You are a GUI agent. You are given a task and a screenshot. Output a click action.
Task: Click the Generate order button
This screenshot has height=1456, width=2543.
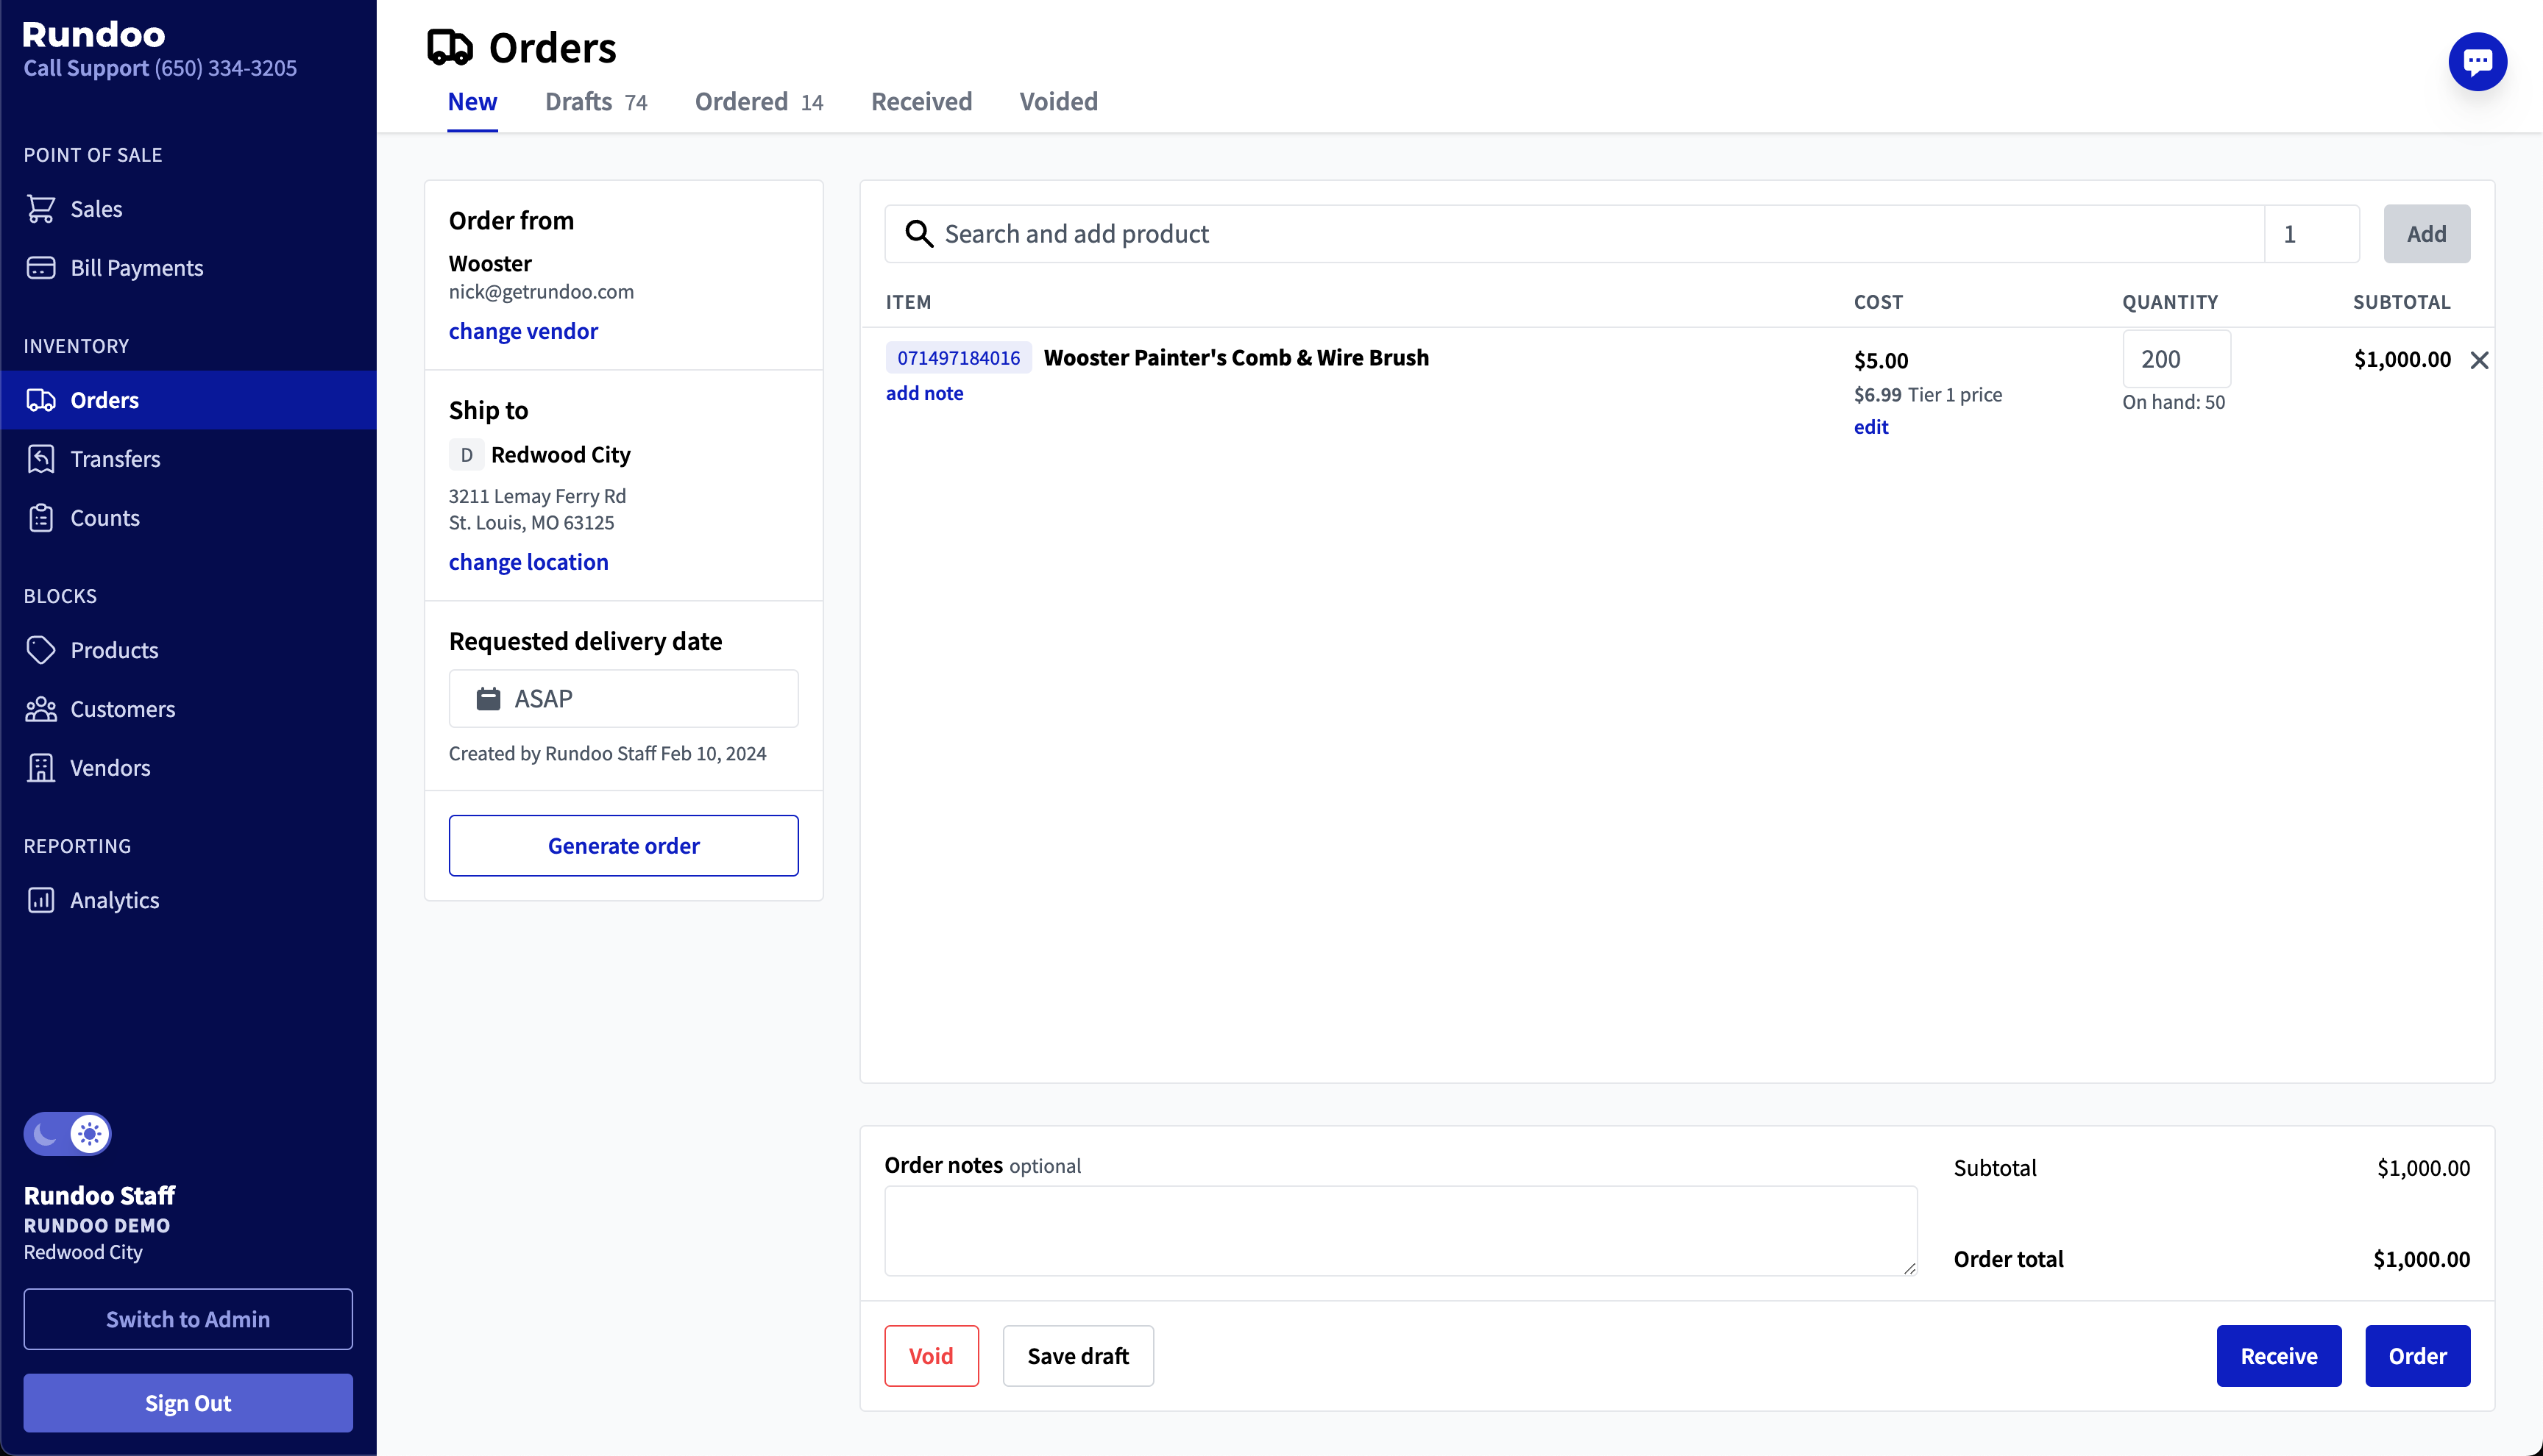coord(623,846)
